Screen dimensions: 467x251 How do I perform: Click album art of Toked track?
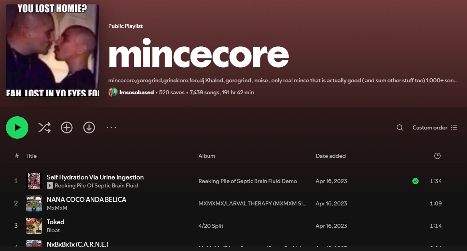(x=34, y=226)
